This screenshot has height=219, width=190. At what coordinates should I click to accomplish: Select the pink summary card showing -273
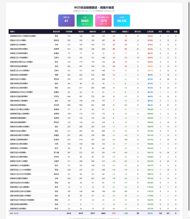(104, 21)
